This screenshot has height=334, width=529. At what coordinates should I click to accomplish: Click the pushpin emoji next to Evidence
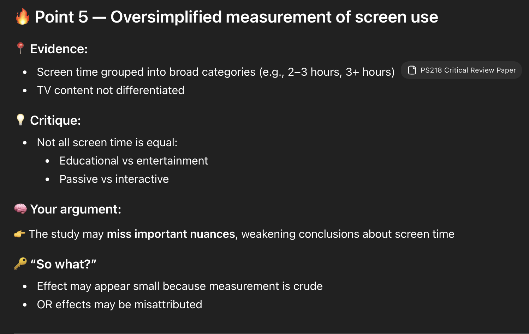20,48
